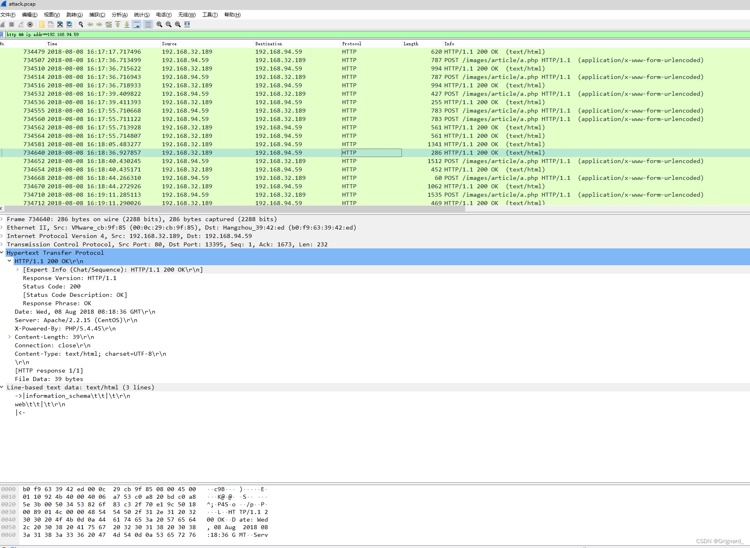
Task: Toggle packet colorizing rules
Action: [x=148, y=24]
